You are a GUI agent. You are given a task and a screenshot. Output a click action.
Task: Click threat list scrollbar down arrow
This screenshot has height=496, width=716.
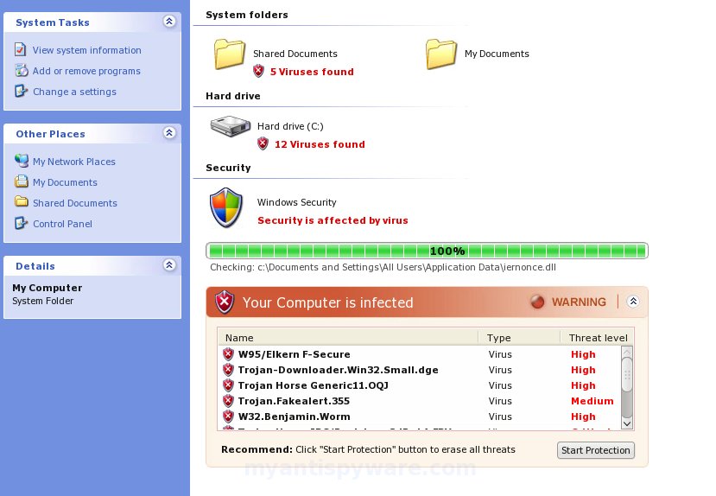[x=627, y=423]
